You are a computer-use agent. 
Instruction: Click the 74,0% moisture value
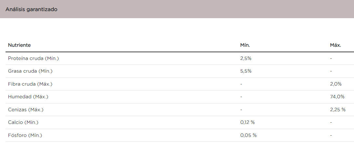[337, 97]
